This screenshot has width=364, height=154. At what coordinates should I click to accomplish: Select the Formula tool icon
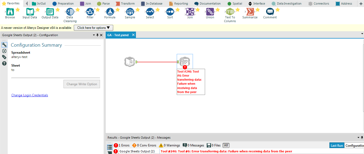click(x=110, y=12)
